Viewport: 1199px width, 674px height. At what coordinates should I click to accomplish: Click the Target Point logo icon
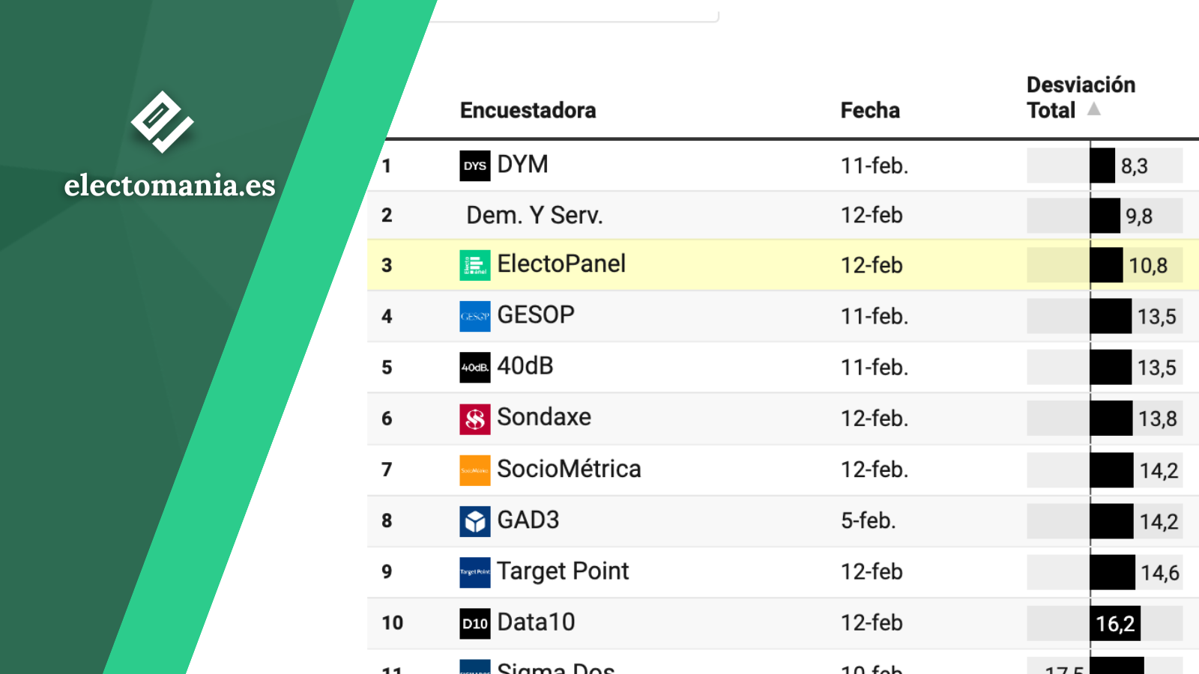pyautogui.click(x=475, y=572)
